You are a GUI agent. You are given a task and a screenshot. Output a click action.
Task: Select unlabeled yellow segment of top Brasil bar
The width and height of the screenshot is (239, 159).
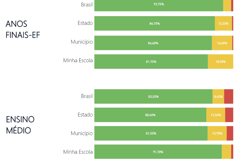pos(227,6)
